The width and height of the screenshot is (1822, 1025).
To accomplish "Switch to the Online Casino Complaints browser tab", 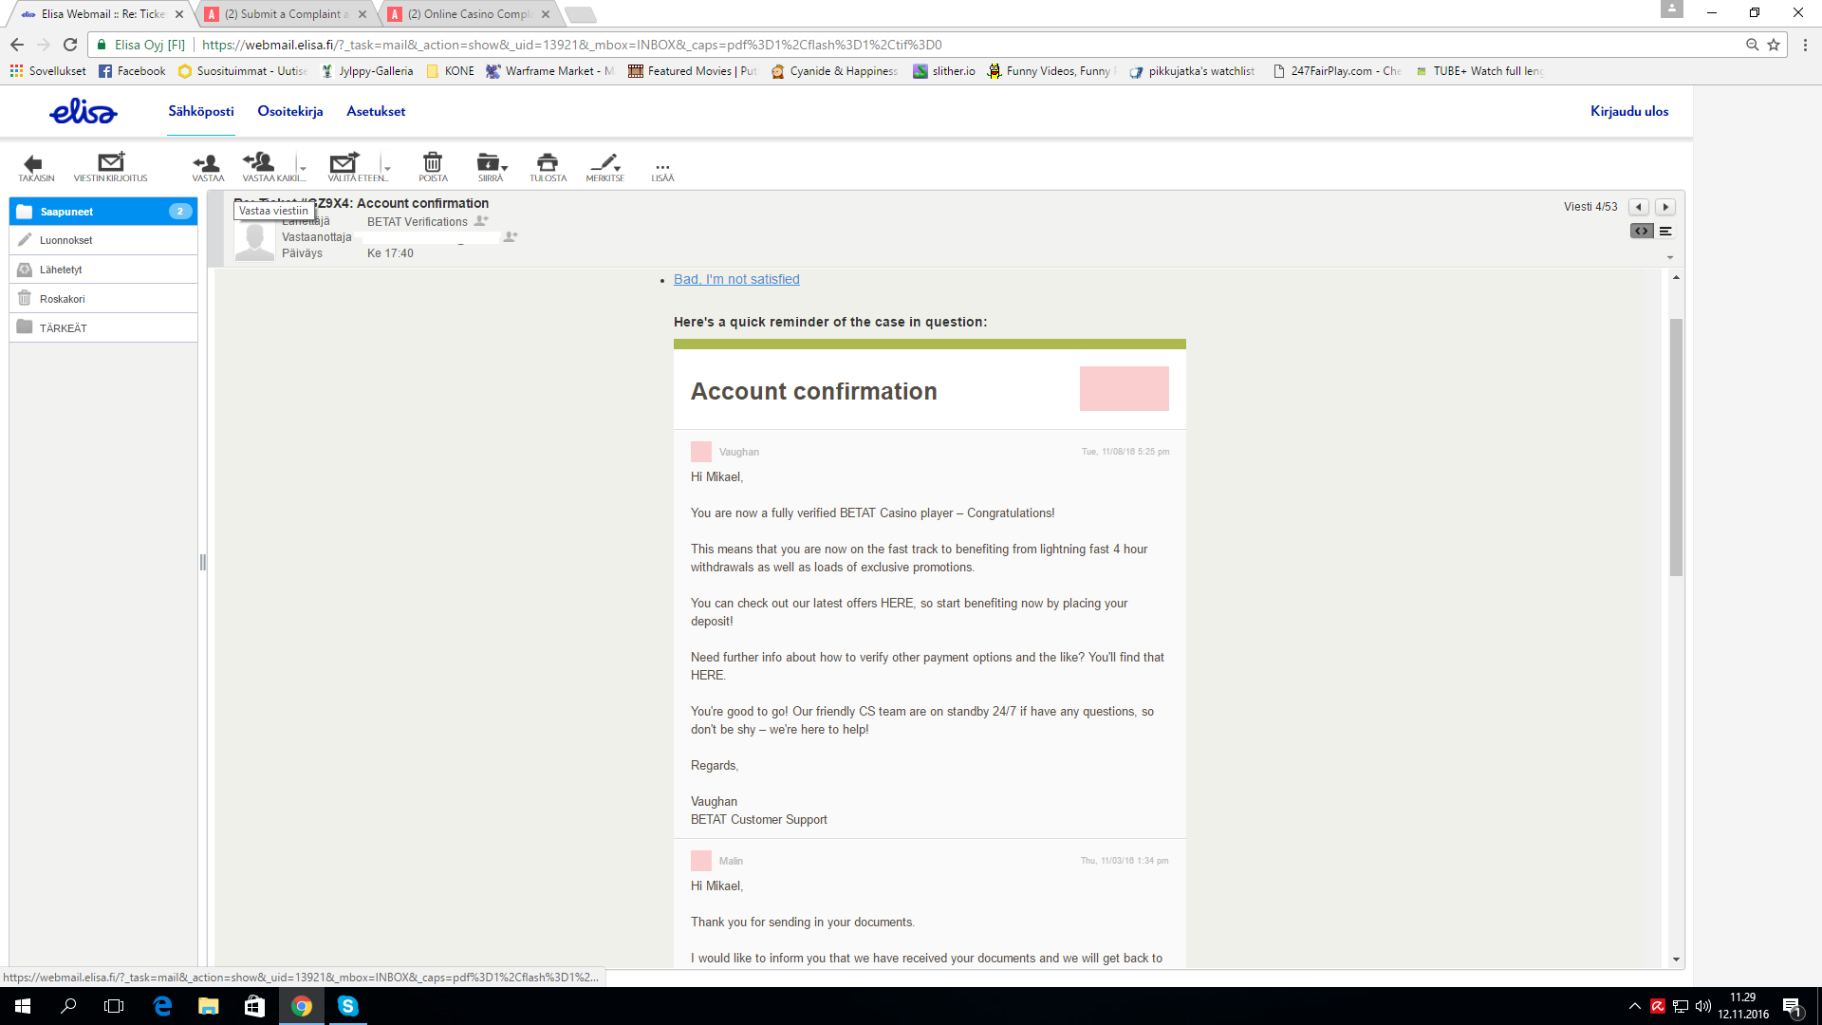I will [x=469, y=14].
